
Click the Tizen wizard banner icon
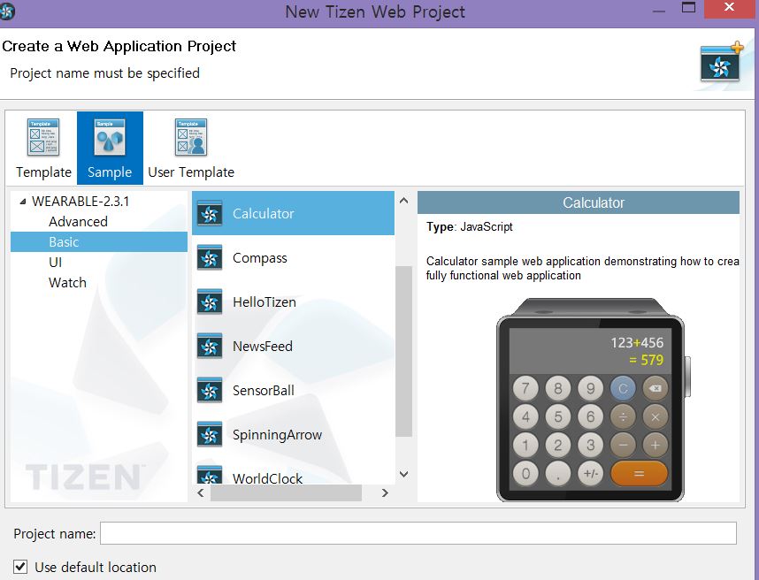point(721,64)
